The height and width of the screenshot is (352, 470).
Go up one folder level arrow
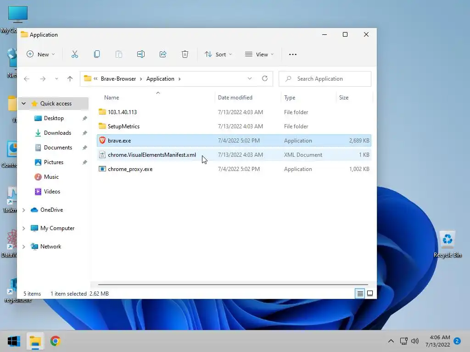[70, 79]
